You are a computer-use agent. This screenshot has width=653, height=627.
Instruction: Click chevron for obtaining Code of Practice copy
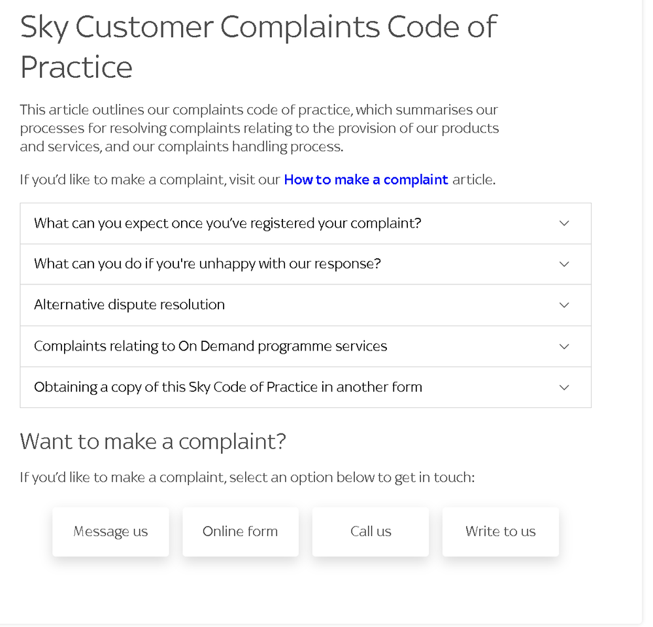click(x=564, y=387)
